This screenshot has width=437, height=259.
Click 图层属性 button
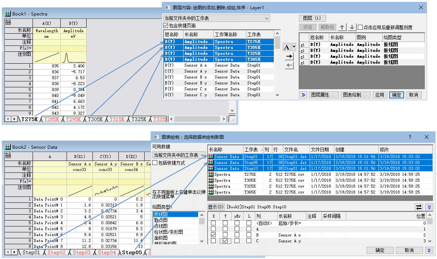[x=324, y=95]
